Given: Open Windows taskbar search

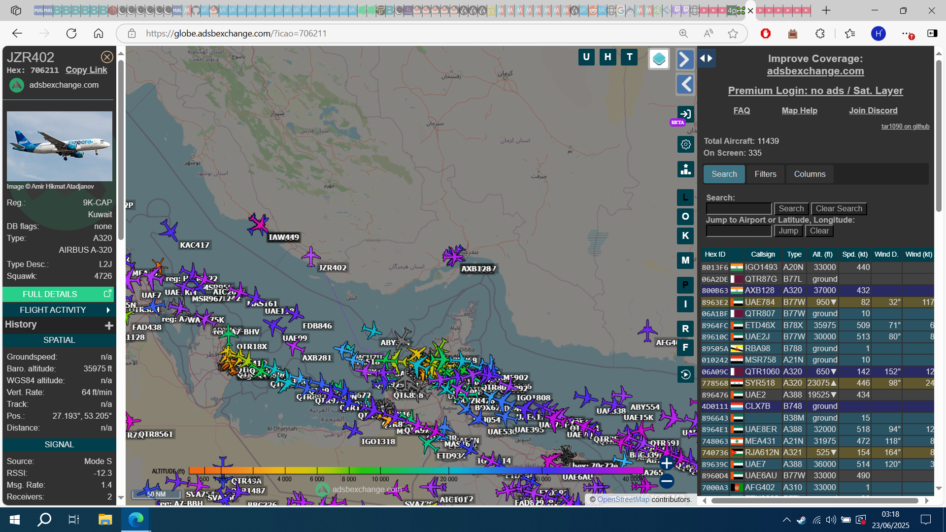Looking at the screenshot, I should 44,519.
